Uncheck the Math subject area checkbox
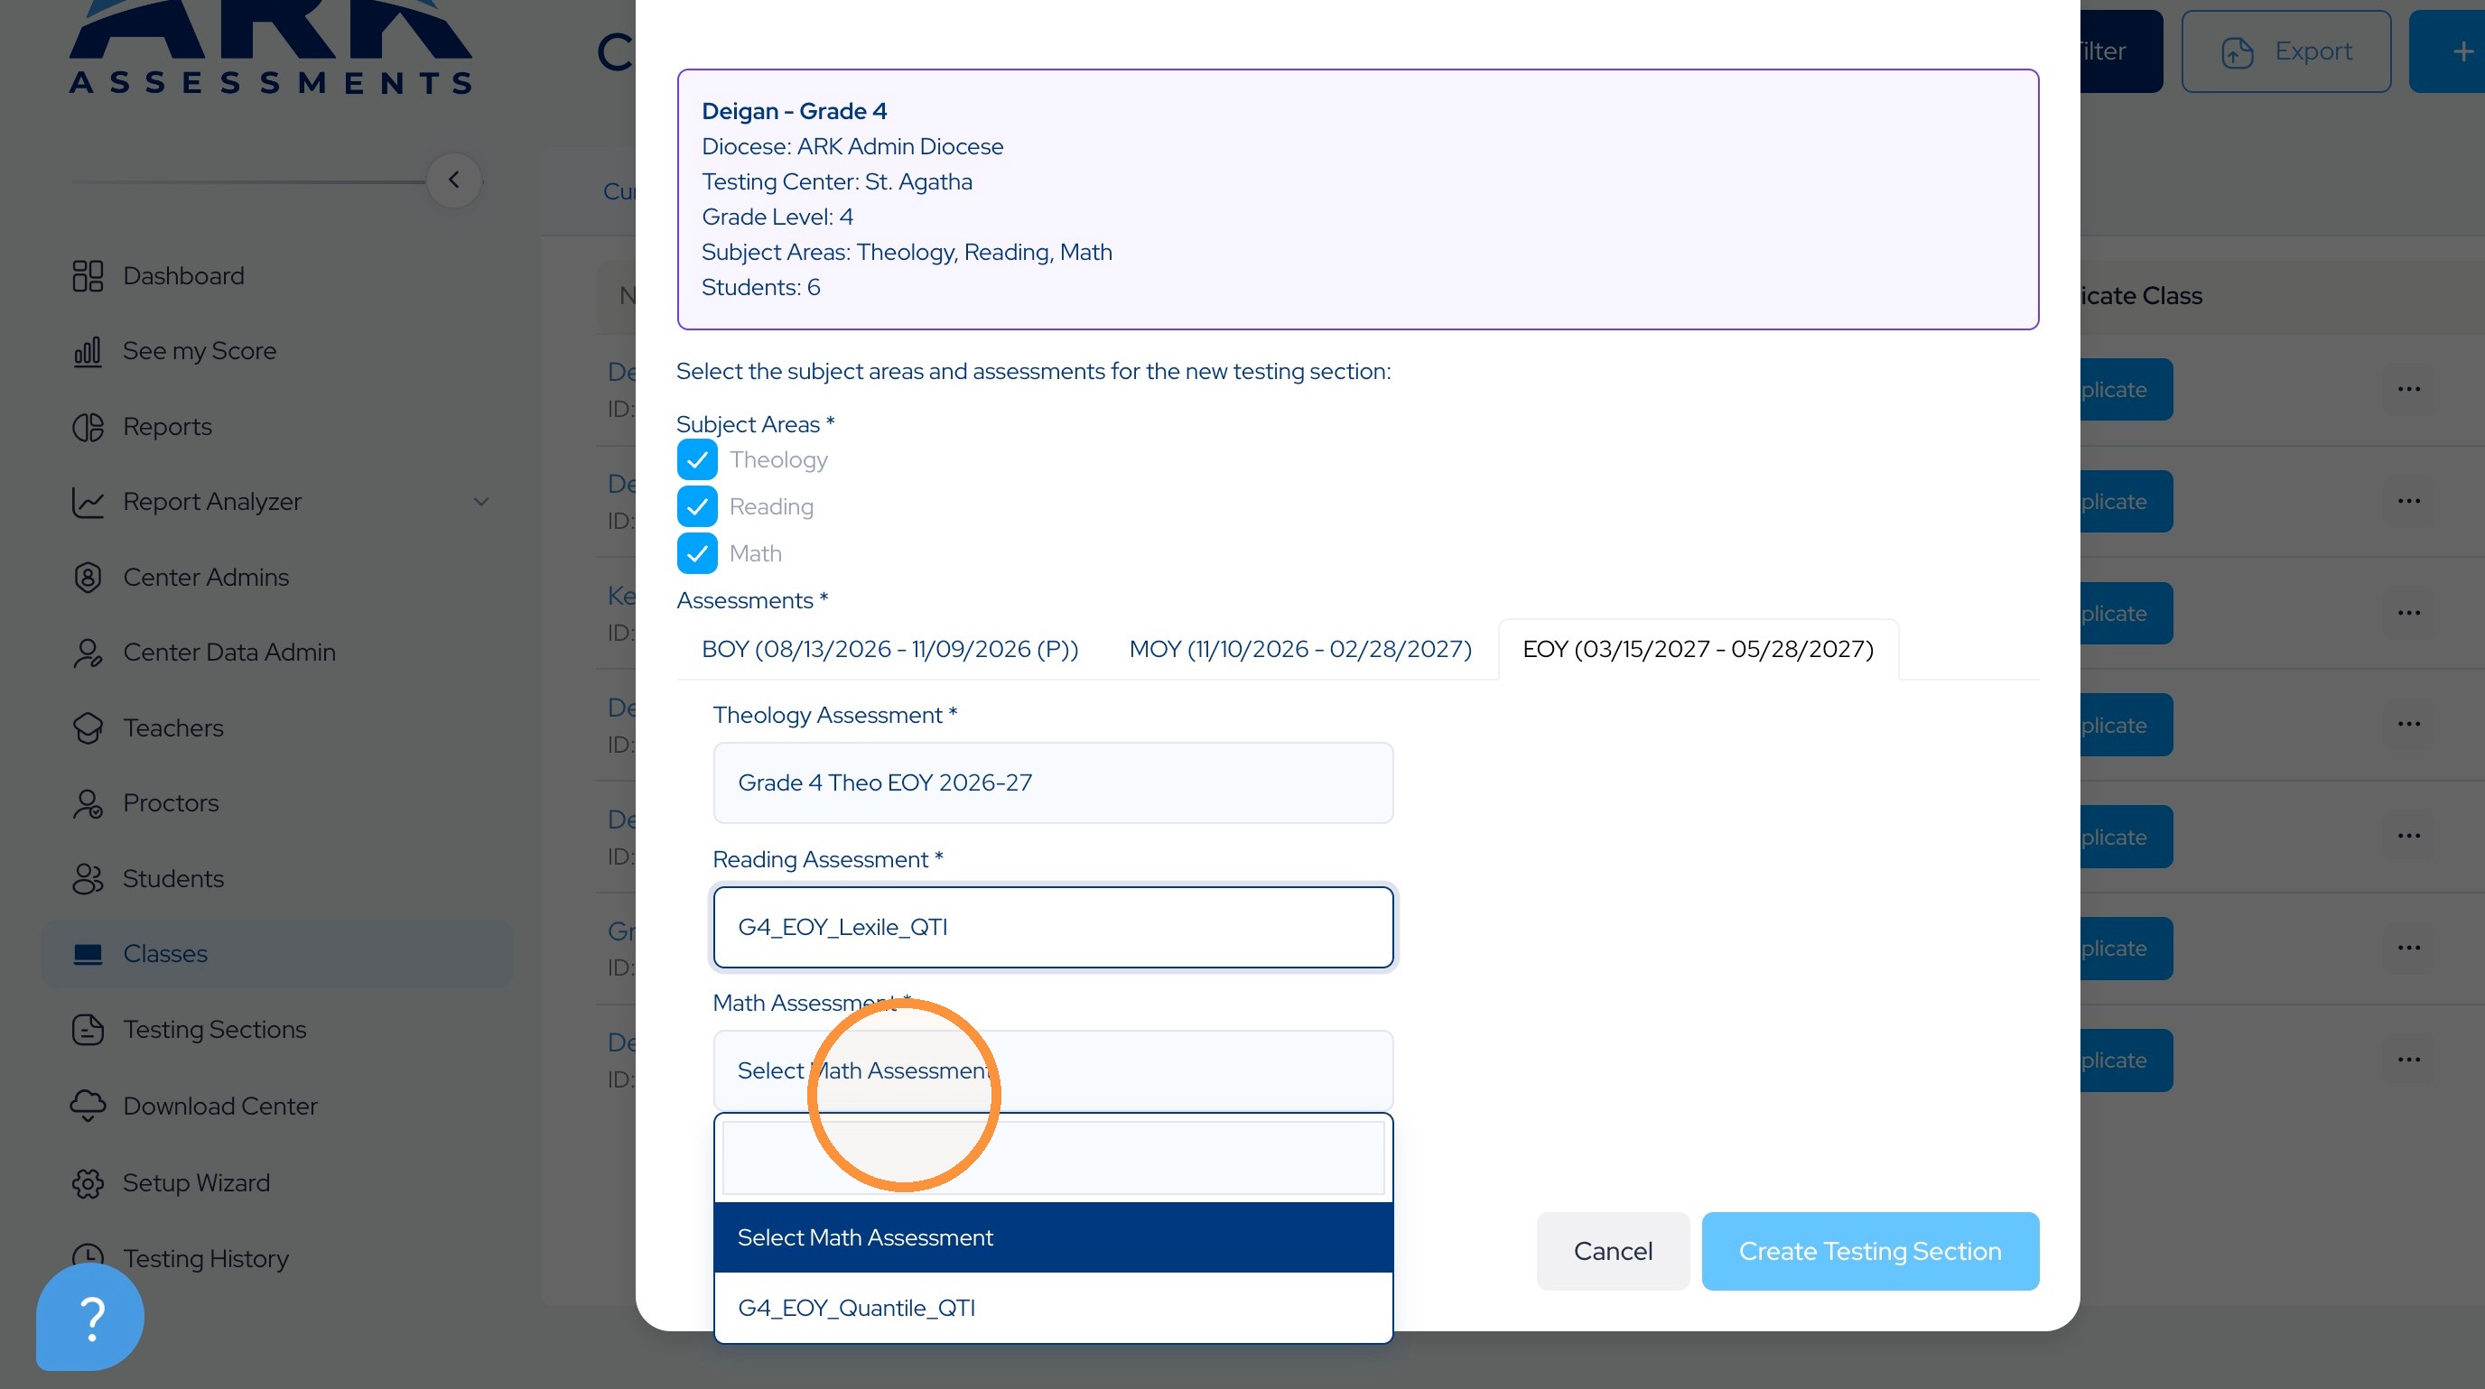The width and height of the screenshot is (2485, 1389). point(696,553)
